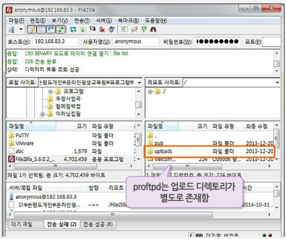
Task: Expand the remote root / tree node
Action: tap(150, 92)
